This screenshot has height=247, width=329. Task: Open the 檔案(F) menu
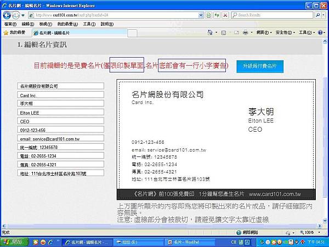(10, 24)
